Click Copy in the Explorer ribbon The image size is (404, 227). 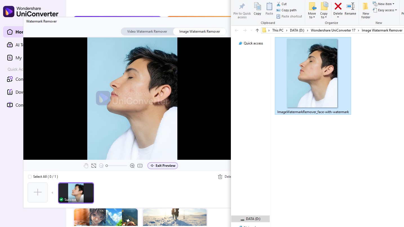(257, 9)
